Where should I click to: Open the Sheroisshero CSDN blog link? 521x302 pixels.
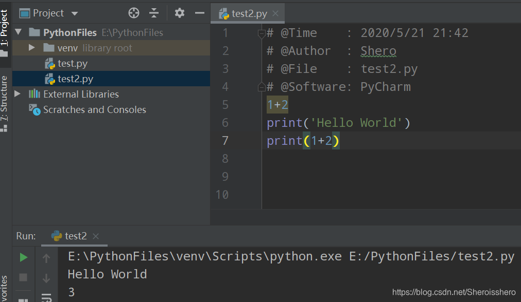click(x=453, y=292)
